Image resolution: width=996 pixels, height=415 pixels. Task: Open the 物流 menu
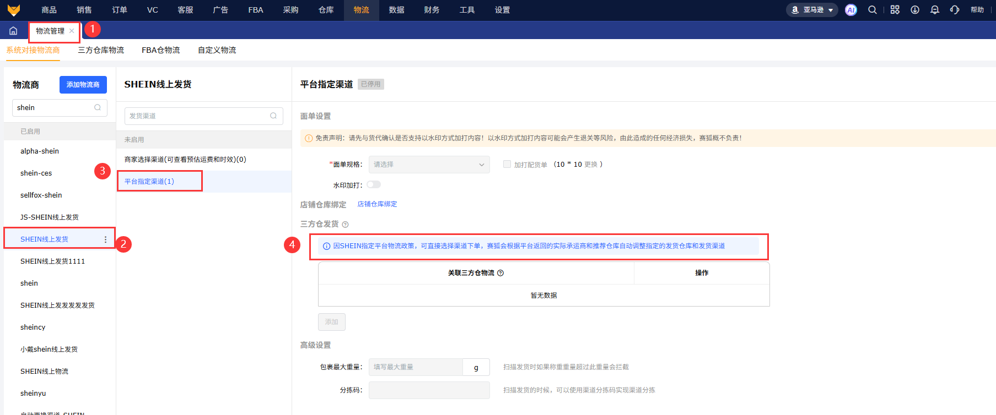click(362, 10)
